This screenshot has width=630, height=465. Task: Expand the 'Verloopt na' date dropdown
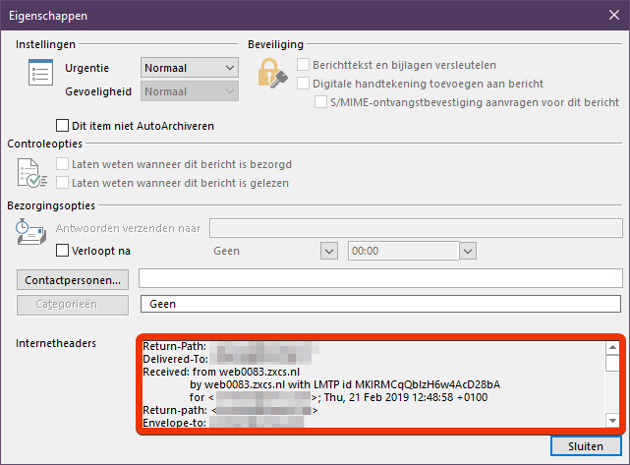click(329, 251)
